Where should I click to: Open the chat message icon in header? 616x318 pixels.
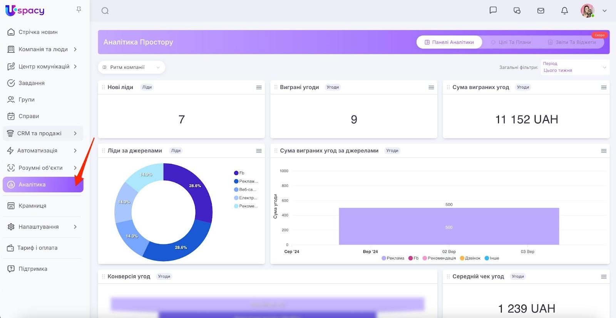(x=493, y=10)
